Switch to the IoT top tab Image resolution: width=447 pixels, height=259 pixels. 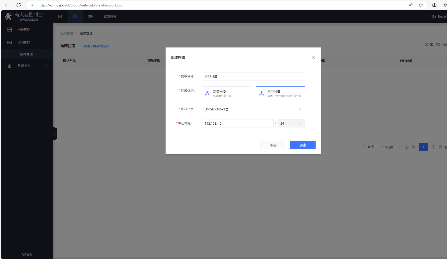pyautogui.click(x=60, y=17)
